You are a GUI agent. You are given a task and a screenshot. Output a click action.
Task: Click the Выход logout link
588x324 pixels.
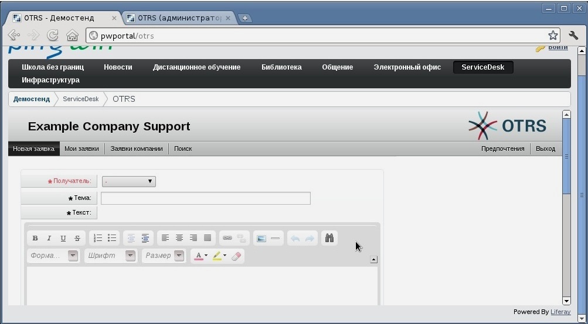(x=546, y=149)
